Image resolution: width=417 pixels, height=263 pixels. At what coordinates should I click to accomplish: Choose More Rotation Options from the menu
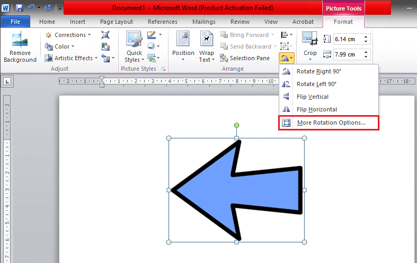pos(331,123)
